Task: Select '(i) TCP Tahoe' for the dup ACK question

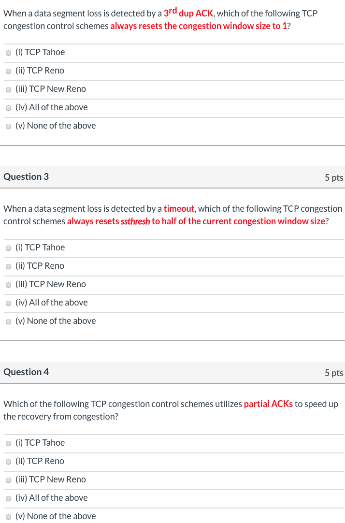Action: coord(8,53)
